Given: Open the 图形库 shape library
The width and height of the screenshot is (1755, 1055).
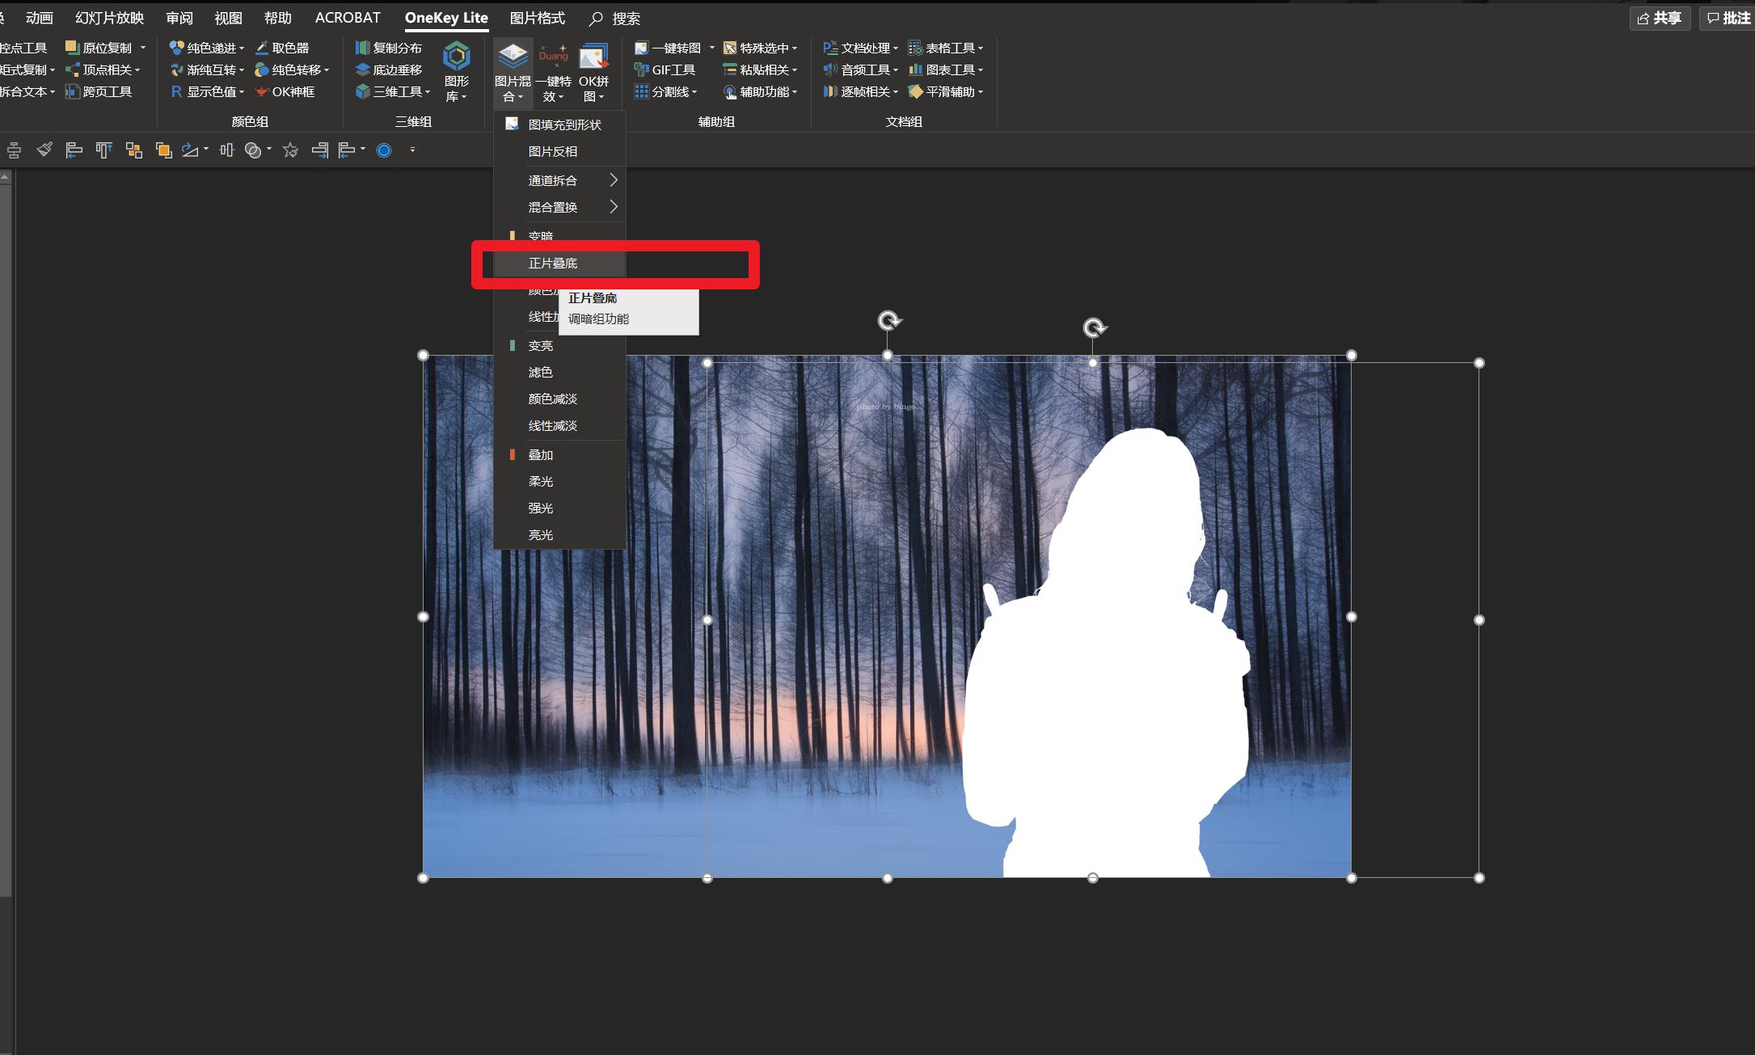Looking at the screenshot, I should pyautogui.click(x=456, y=72).
